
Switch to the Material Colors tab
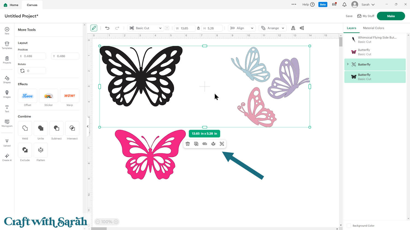point(373,28)
